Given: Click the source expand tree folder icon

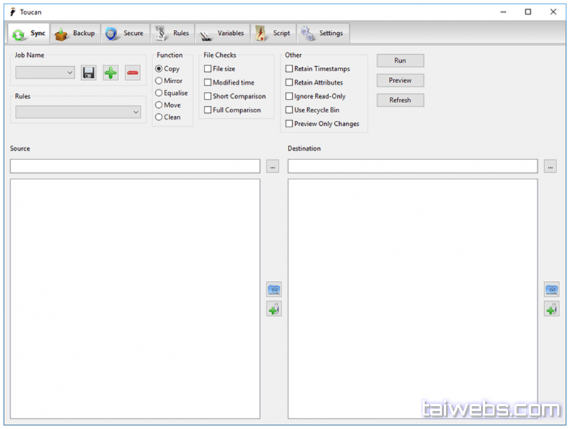Looking at the screenshot, I should coord(274,290).
